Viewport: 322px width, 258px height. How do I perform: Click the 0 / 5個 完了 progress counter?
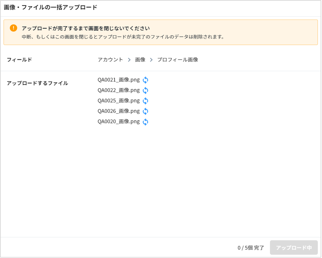(251, 248)
